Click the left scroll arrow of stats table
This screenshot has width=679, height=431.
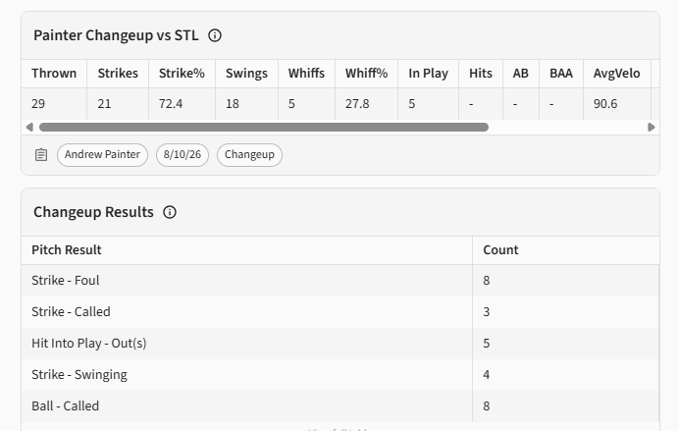tap(29, 128)
